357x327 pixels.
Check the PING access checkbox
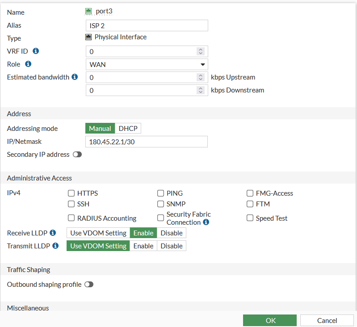click(x=160, y=193)
